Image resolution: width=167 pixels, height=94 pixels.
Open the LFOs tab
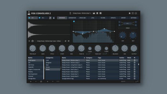click(x=93, y=18)
